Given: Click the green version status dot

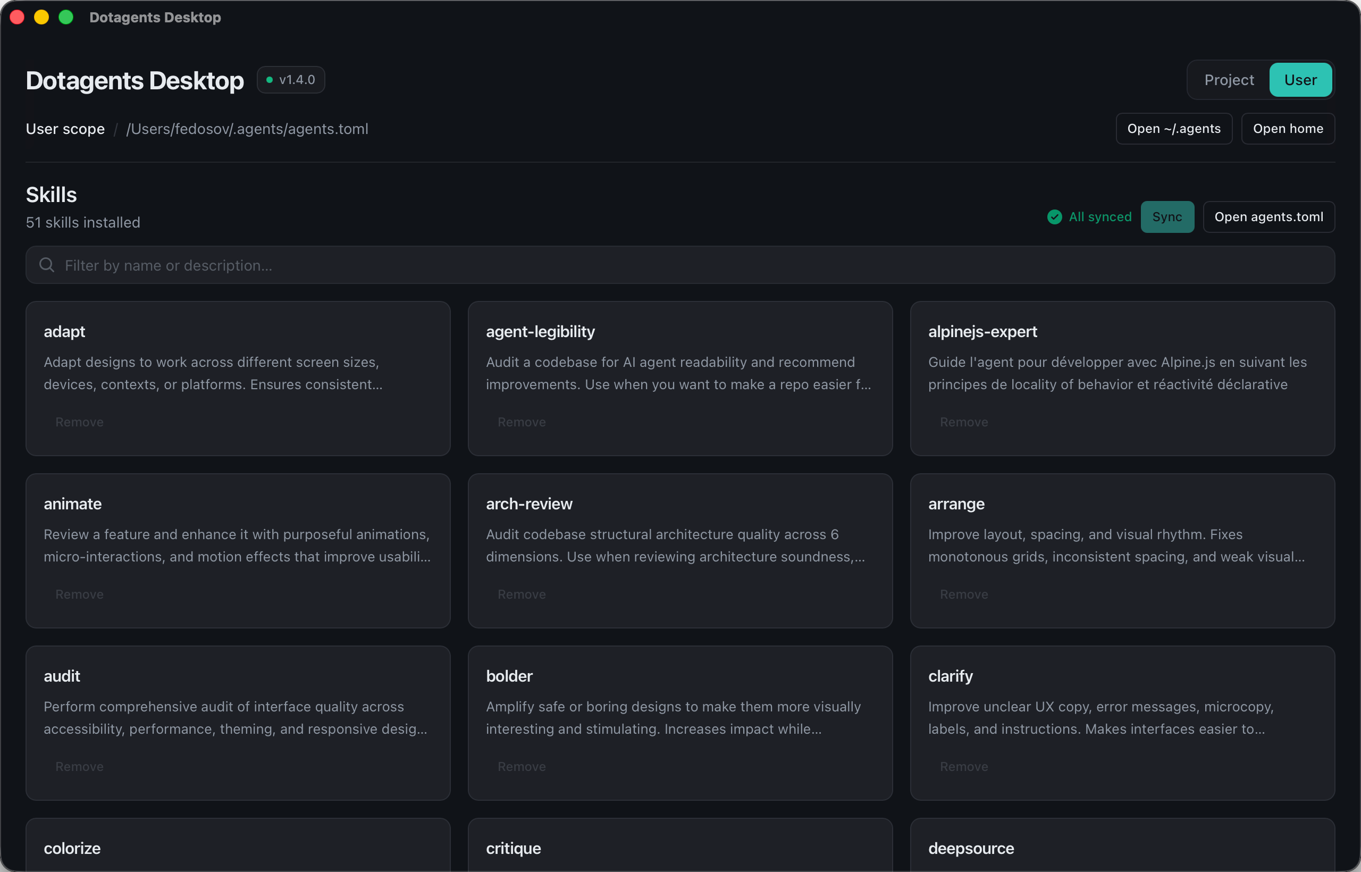Looking at the screenshot, I should click(x=270, y=80).
